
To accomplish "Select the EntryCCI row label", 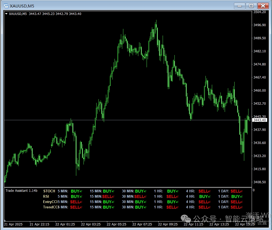I will [50, 202].
